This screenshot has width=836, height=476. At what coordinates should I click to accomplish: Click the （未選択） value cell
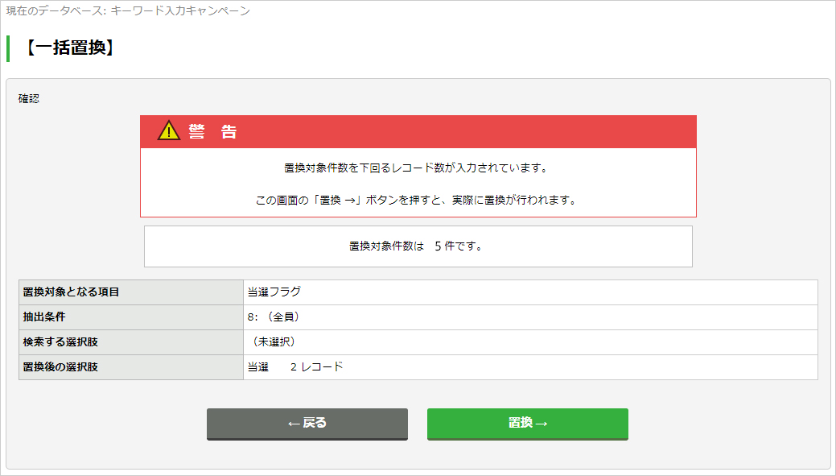[530, 342]
